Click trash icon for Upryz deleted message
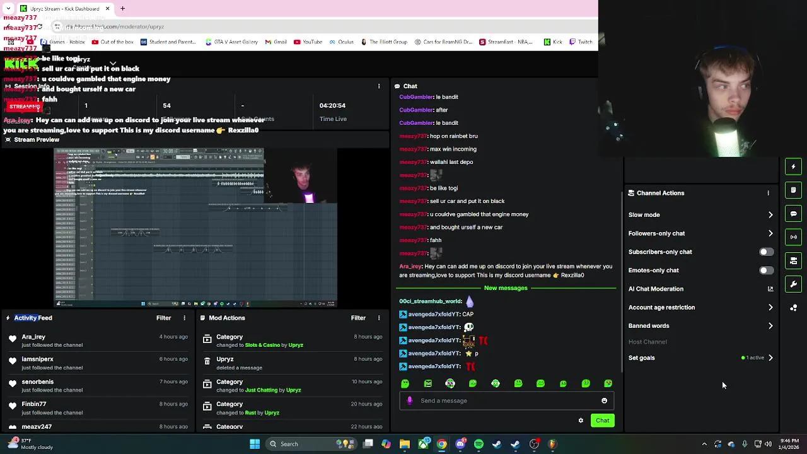This screenshot has width=807, height=454. click(x=207, y=361)
